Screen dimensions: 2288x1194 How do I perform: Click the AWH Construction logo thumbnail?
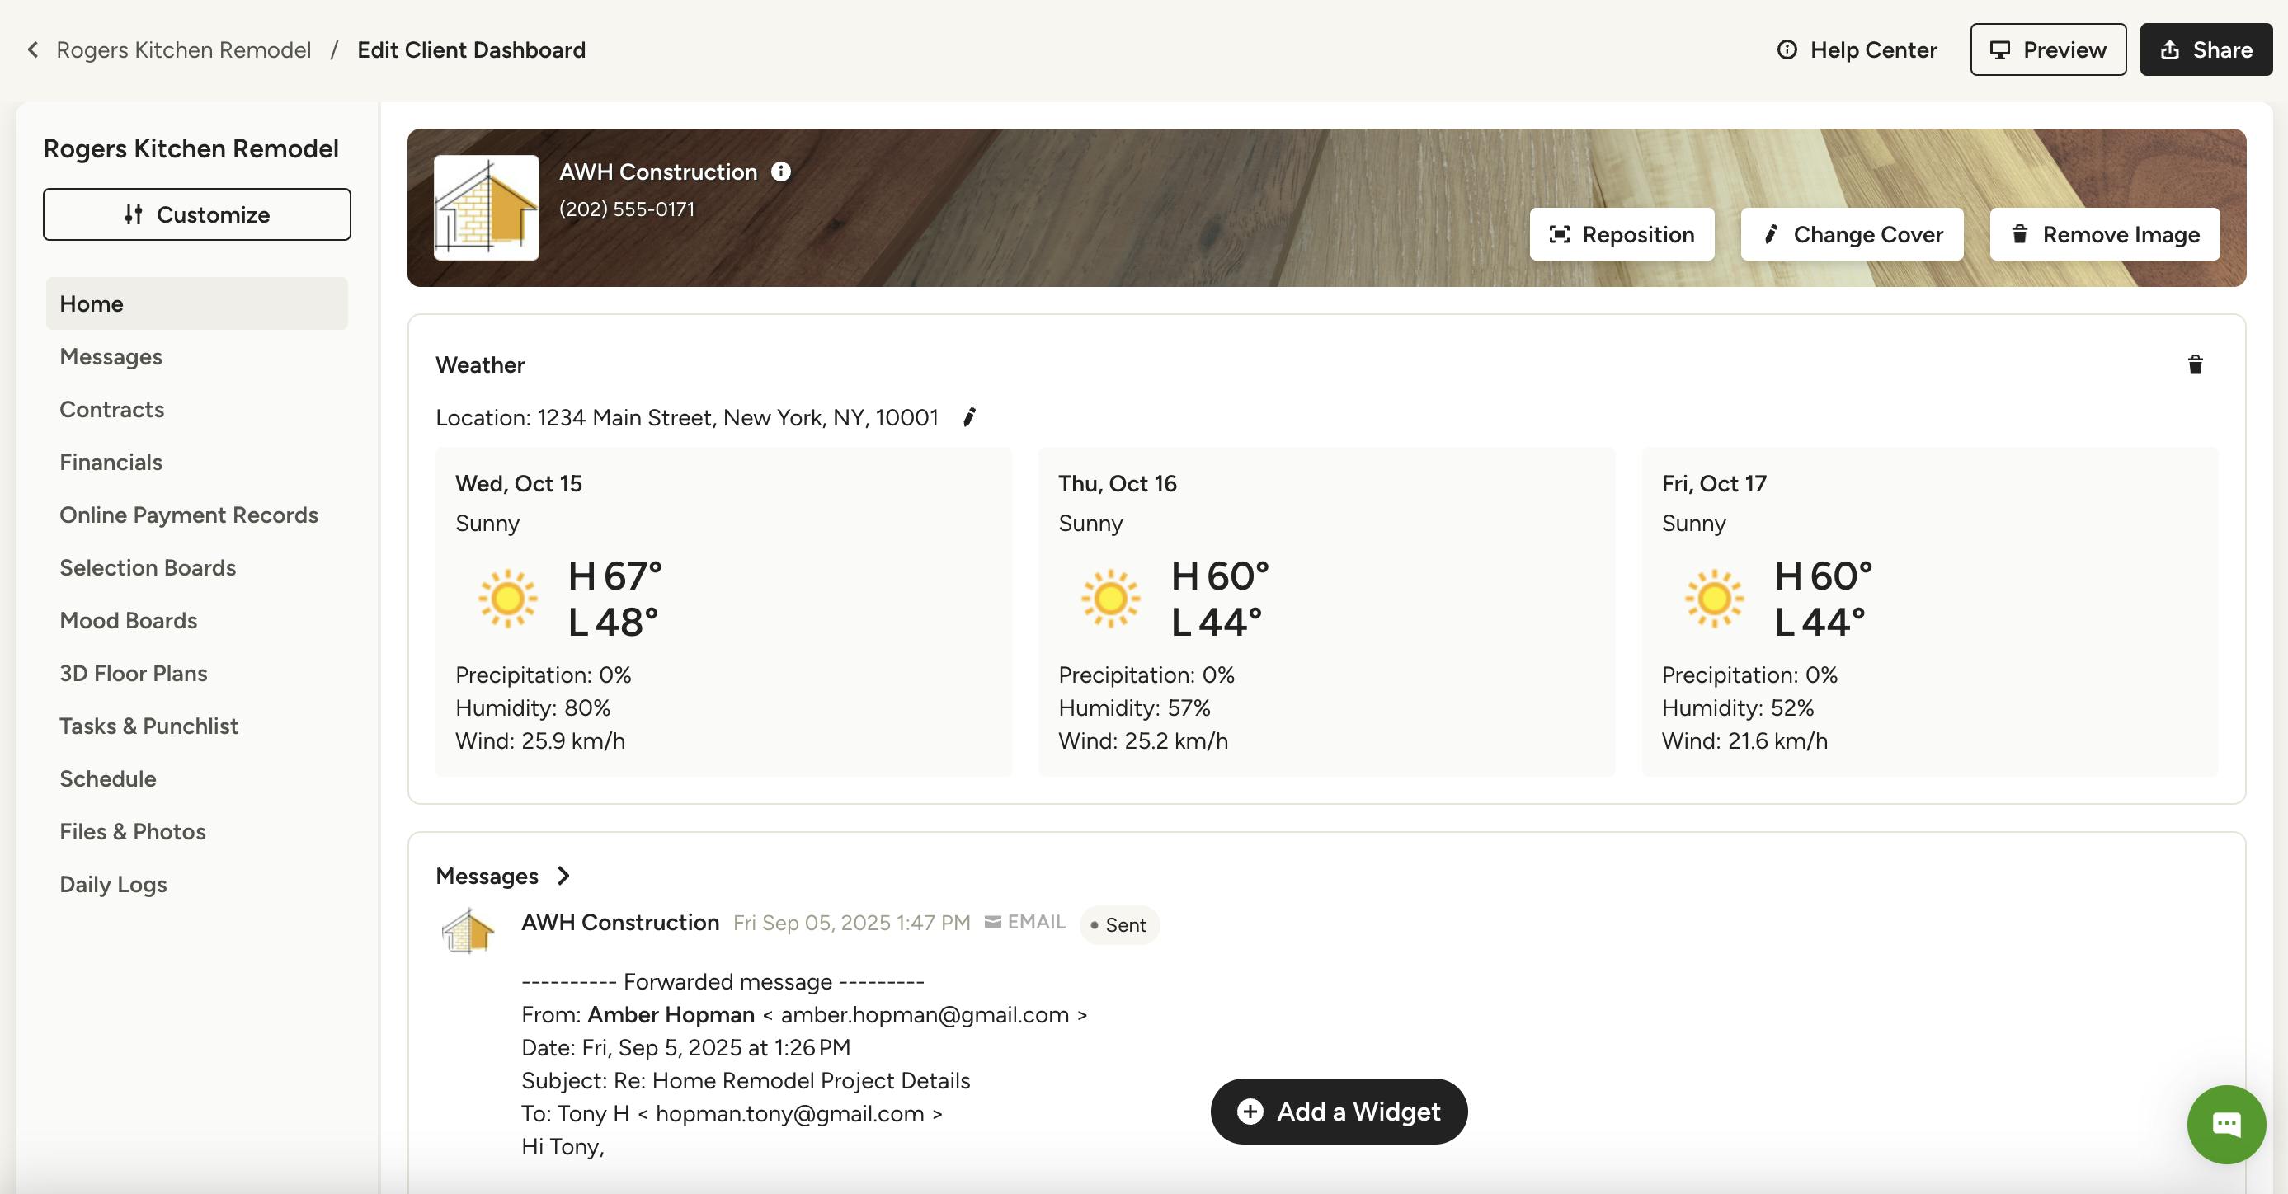click(487, 207)
